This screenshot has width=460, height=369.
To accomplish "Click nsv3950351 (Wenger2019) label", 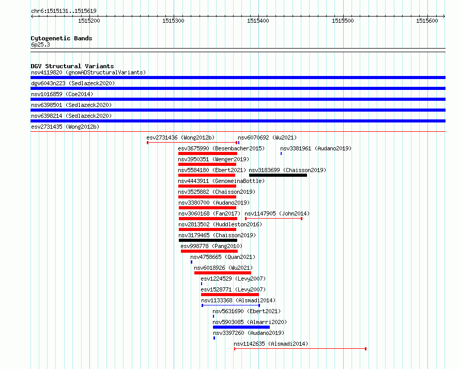I will click(213, 159).
